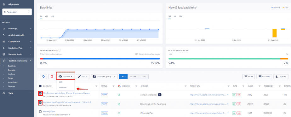Expand the SMM sidebar chevron
291x117 pixels.
pos(31,93)
